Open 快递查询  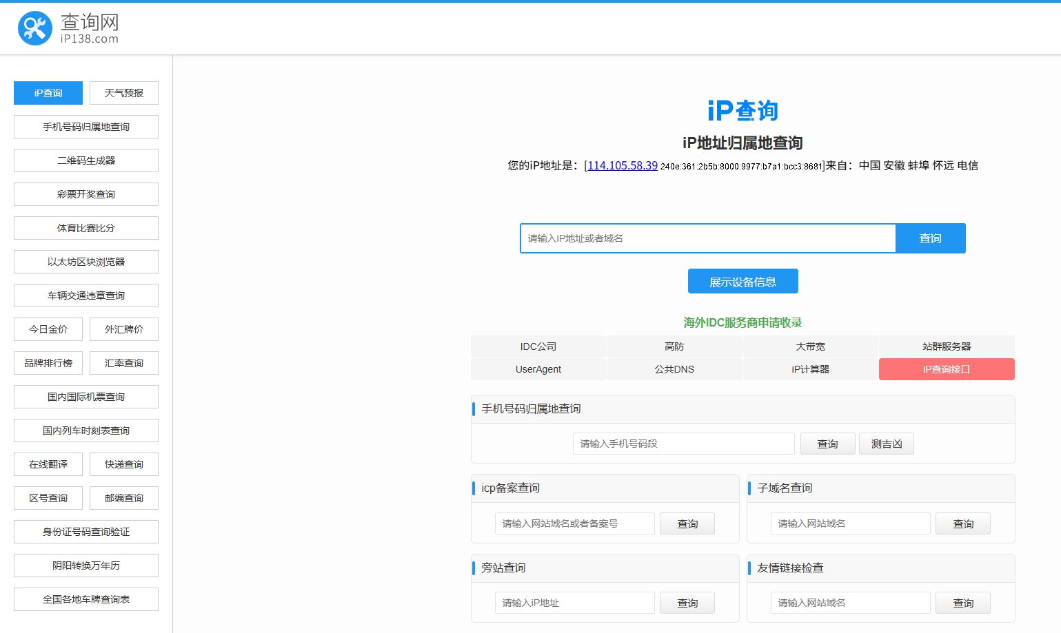[124, 464]
